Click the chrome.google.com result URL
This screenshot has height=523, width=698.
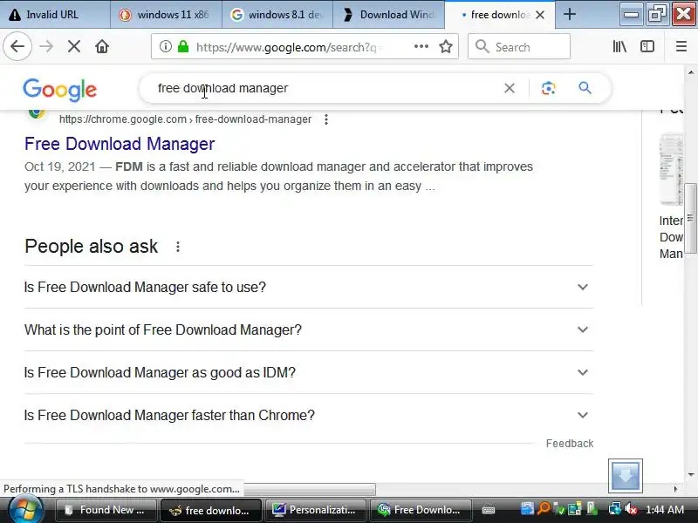pos(185,119)
